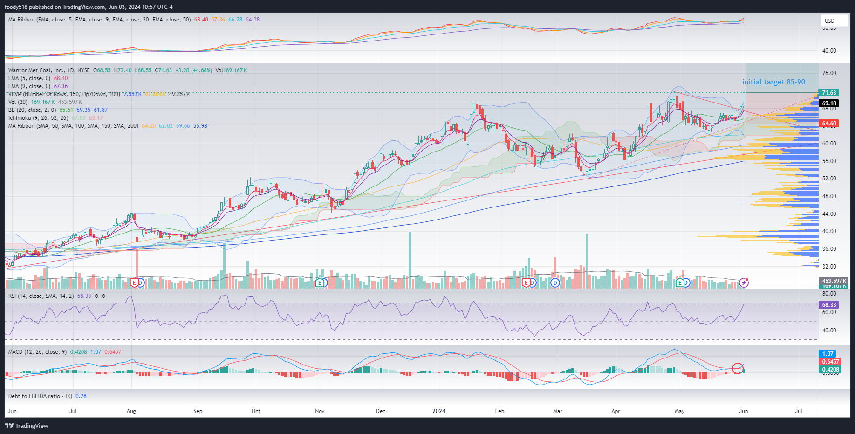855x434 pixels.
Task: Click the red earnings E marker in February
Action: point(527,282)
